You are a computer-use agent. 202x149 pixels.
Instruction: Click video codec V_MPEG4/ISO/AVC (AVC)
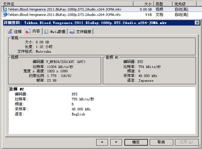[x=66, y=62]
